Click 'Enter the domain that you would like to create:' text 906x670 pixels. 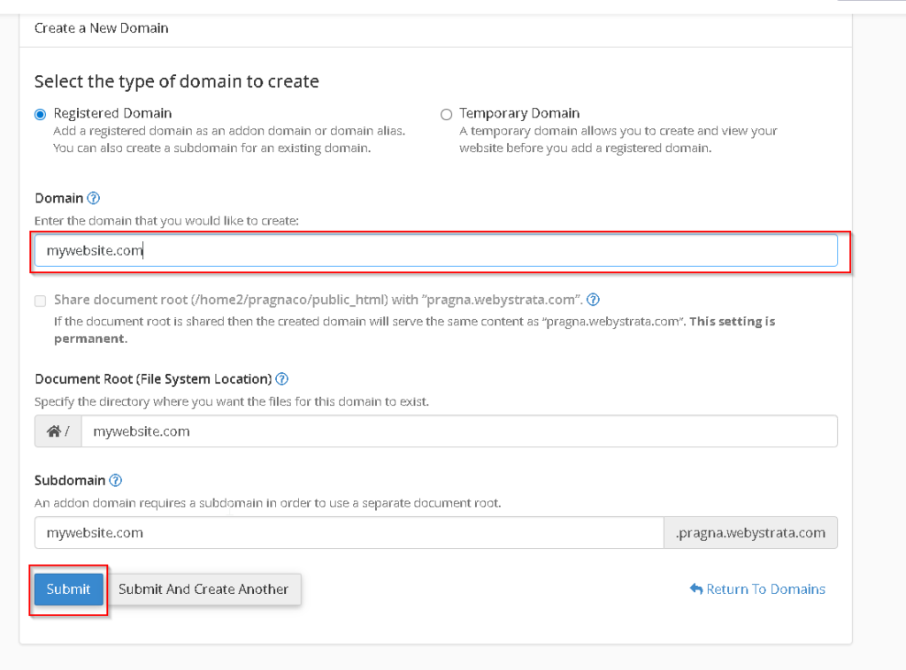(166, 221)
